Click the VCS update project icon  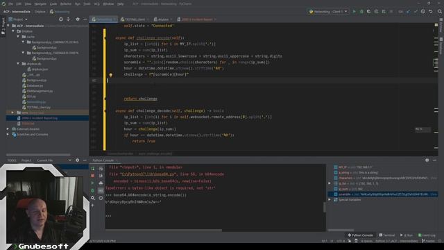[408, 12]
